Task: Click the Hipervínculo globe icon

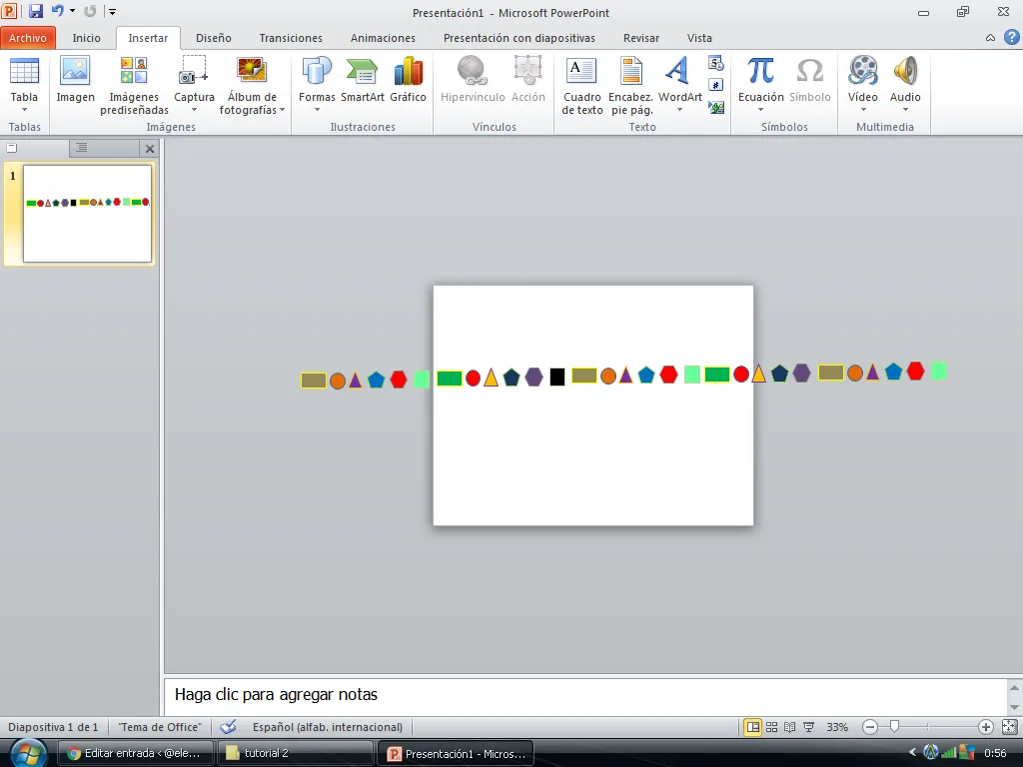Action: [473, 71]
